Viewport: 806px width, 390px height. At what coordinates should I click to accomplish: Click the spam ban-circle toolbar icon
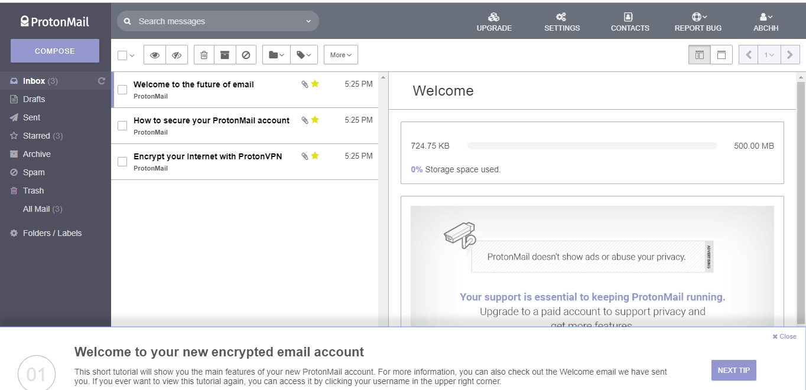click(x=246, y=55)
